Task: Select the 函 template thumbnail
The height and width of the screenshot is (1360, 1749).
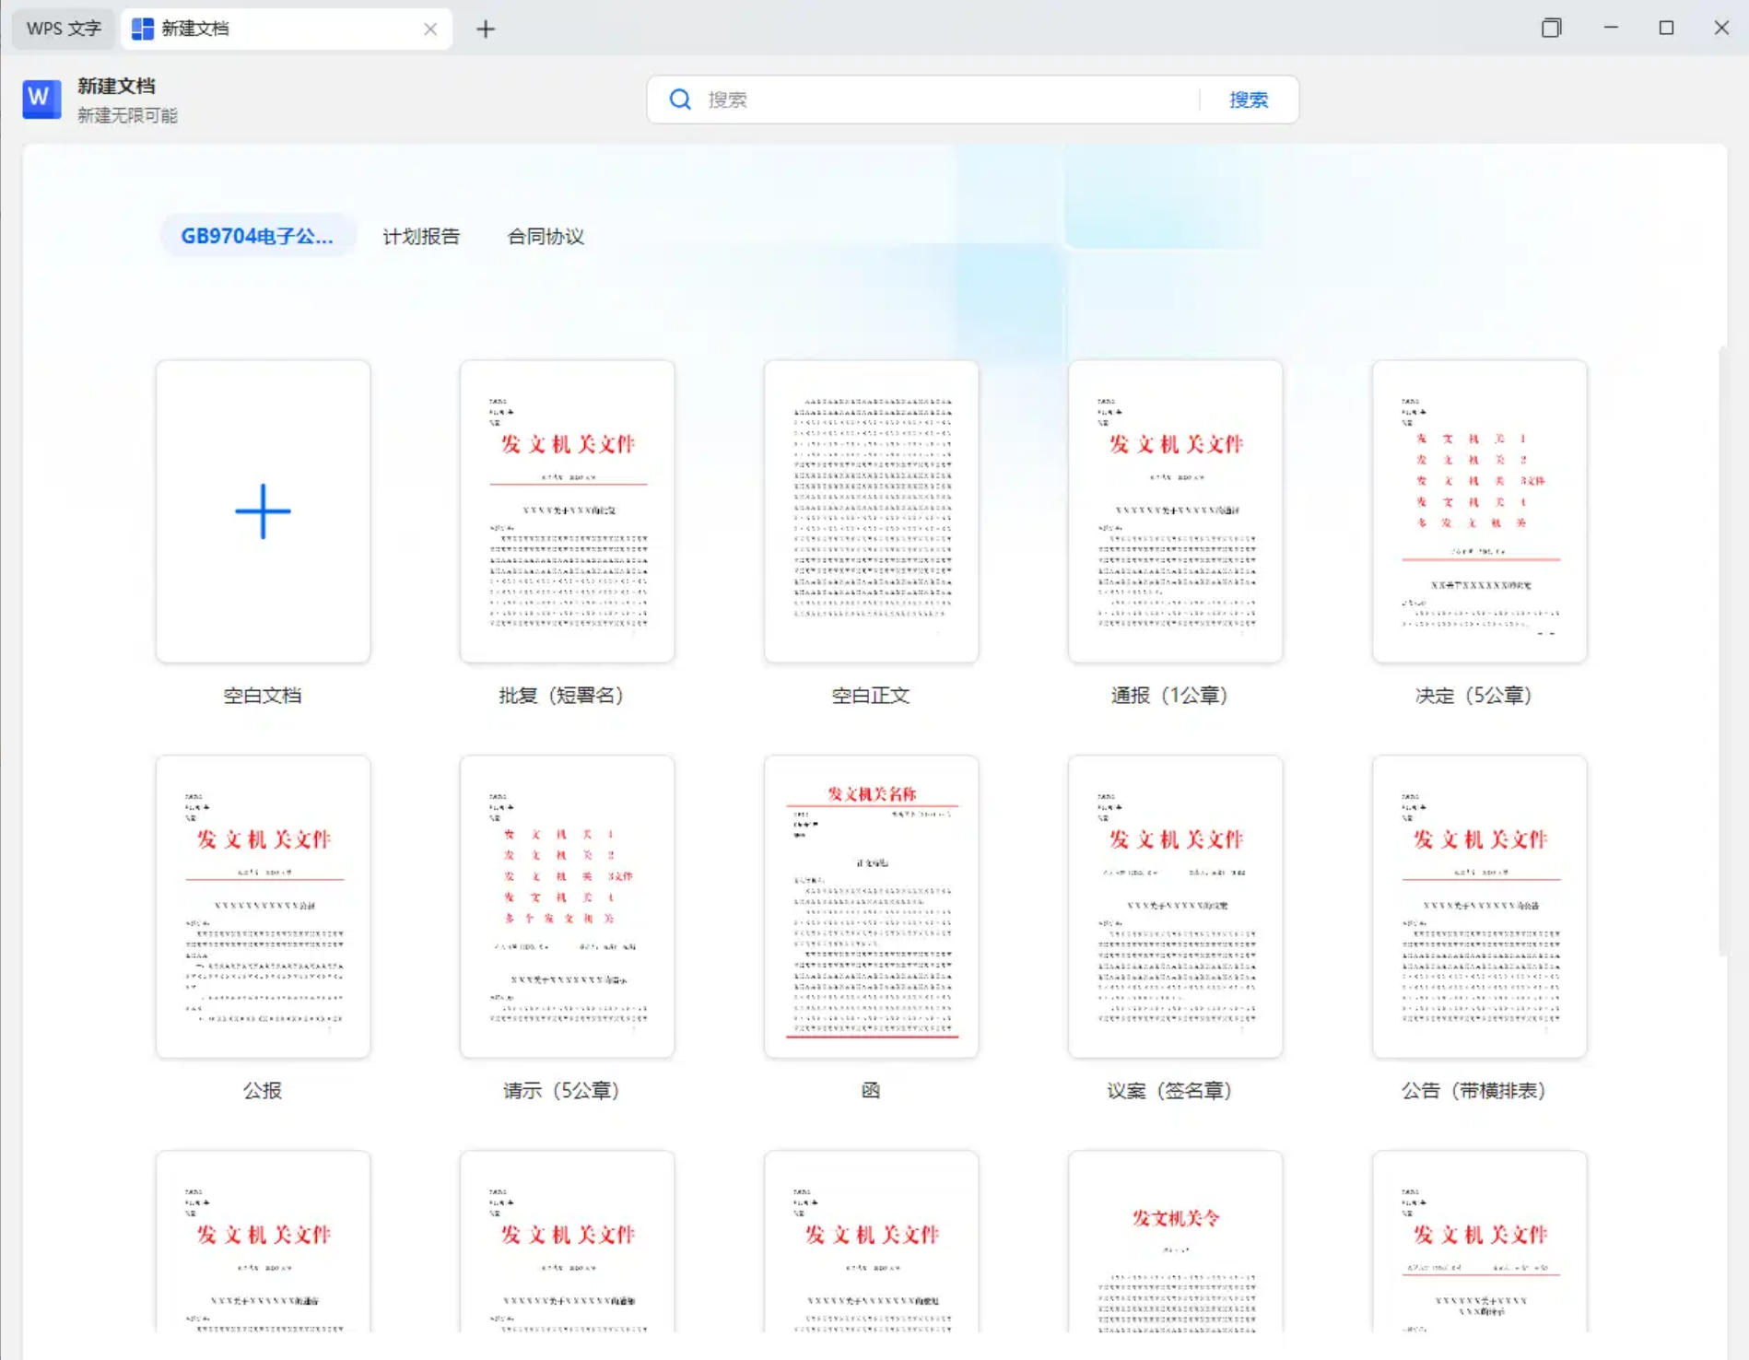Action: tap(871, 907)
